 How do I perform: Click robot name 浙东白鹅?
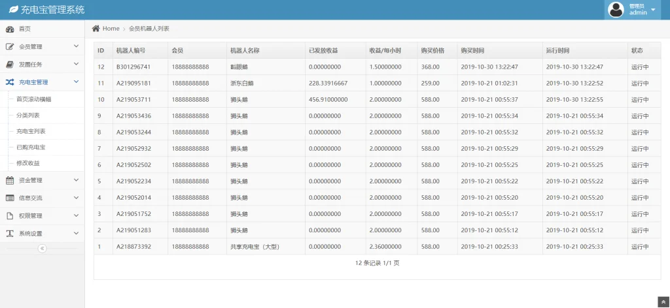[x=242, y=83]
